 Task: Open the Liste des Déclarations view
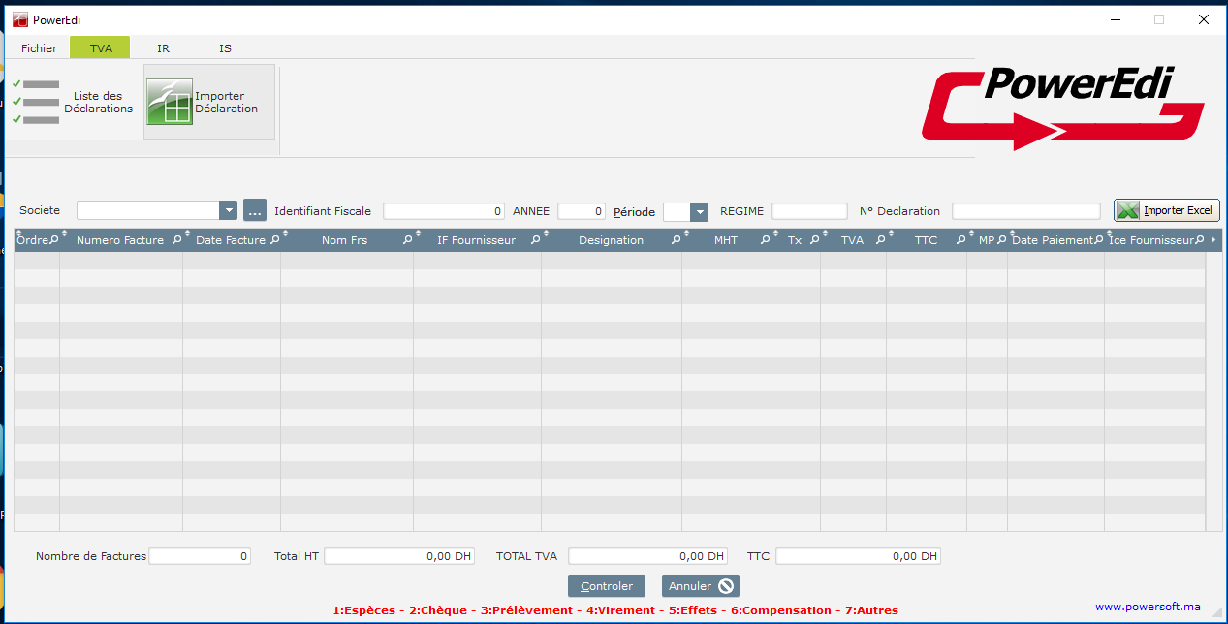coord(74,103)
